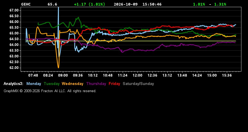Click the 1.81% range high value
Screen dimensions: 248x132
click(x=199, y=4)
